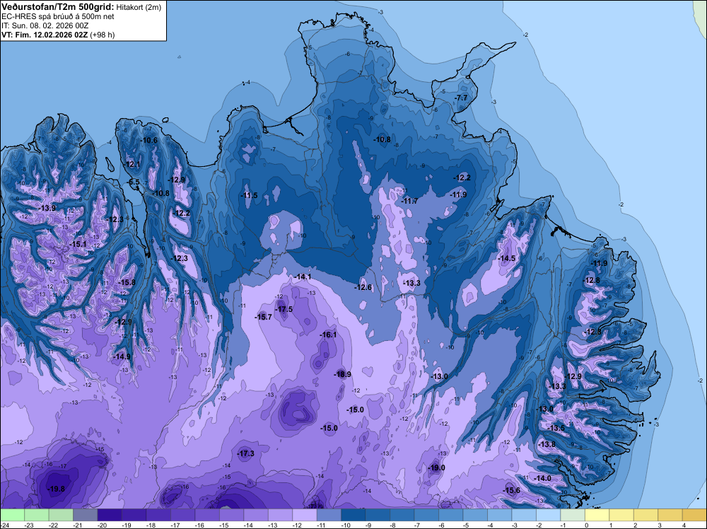The height and width of the screenshot is (529, 707).
Task: Click the orange legend swatch labeled 4
Action: (694, 515)
